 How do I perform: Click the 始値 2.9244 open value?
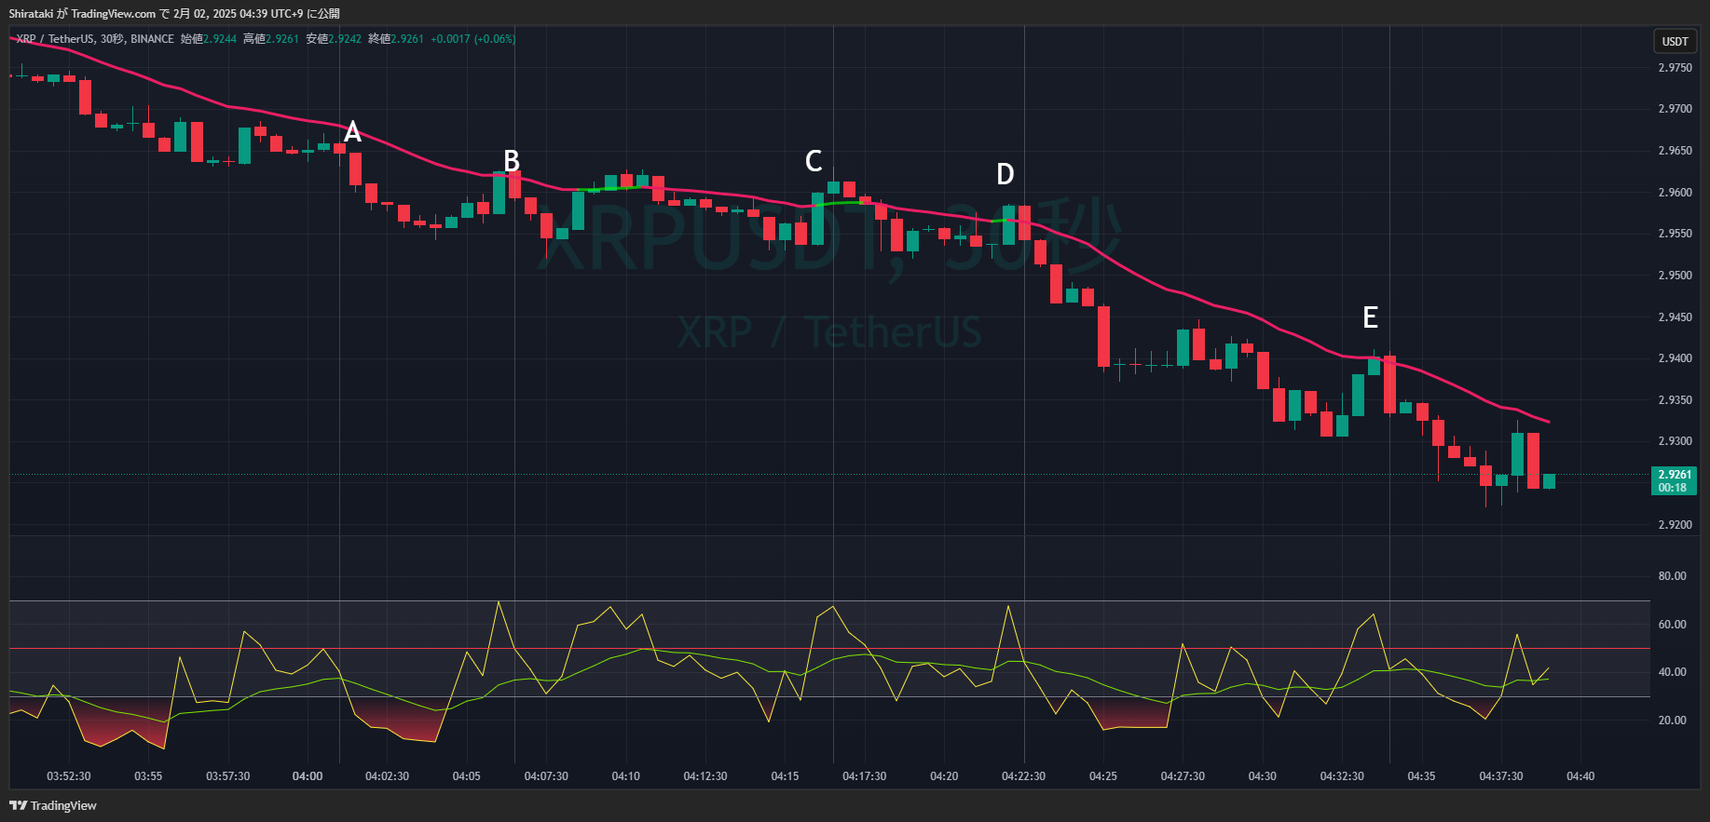[x=209, y=39]
